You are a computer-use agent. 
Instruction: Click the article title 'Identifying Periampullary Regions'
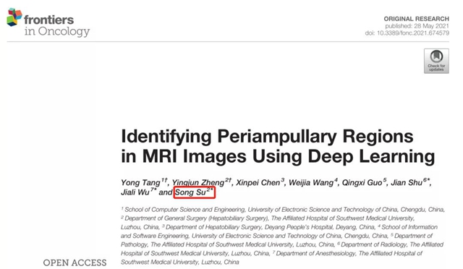tap(267, 137)
